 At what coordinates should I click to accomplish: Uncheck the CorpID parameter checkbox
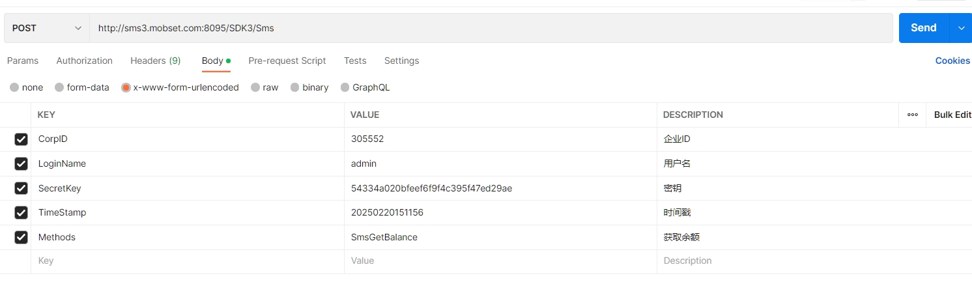coord(21,139)
